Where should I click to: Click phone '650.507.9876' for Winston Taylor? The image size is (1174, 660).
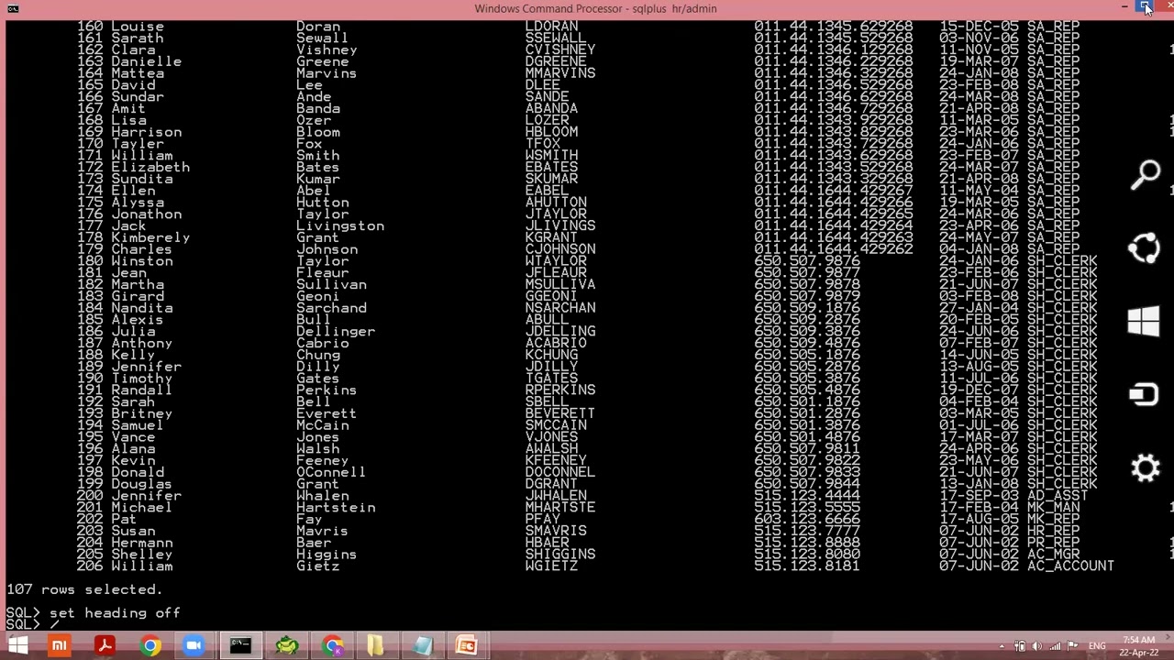807,261
